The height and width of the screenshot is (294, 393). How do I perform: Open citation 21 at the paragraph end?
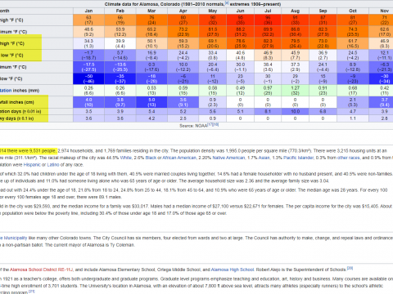pos(31,292)
